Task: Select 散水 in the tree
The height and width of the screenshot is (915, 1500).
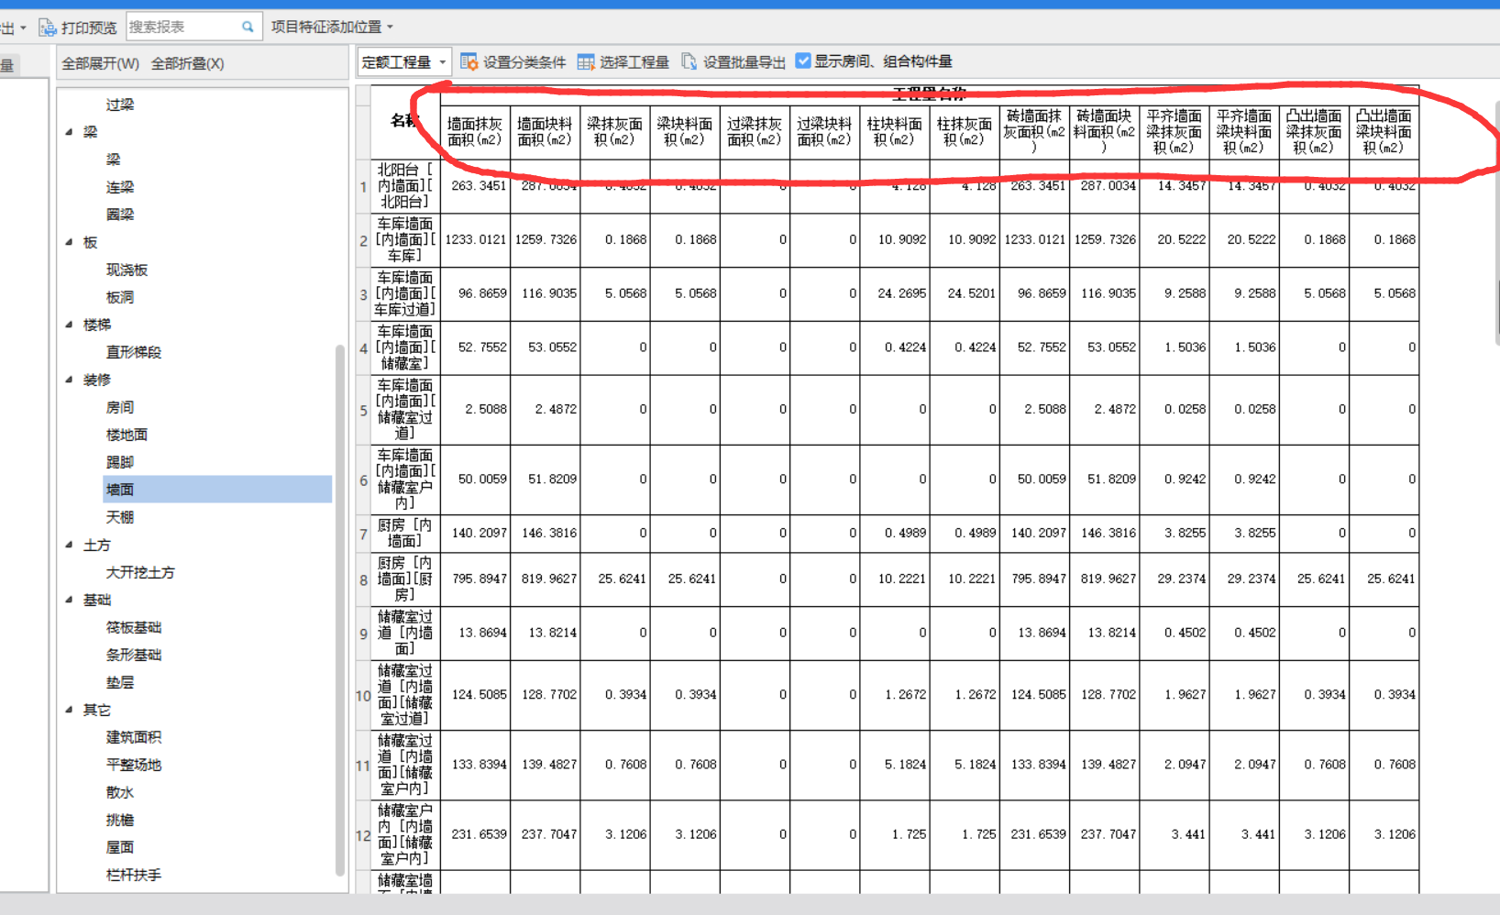Action: click(x=120, y=792)
